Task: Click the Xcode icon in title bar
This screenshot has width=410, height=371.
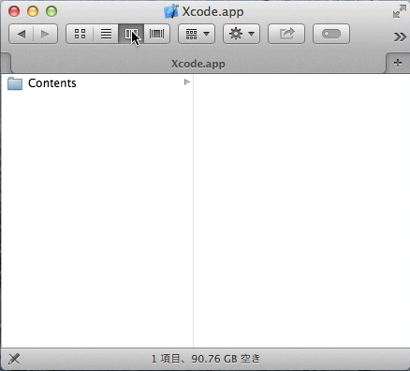Action: pyautogui.click(x=171, y=11)
